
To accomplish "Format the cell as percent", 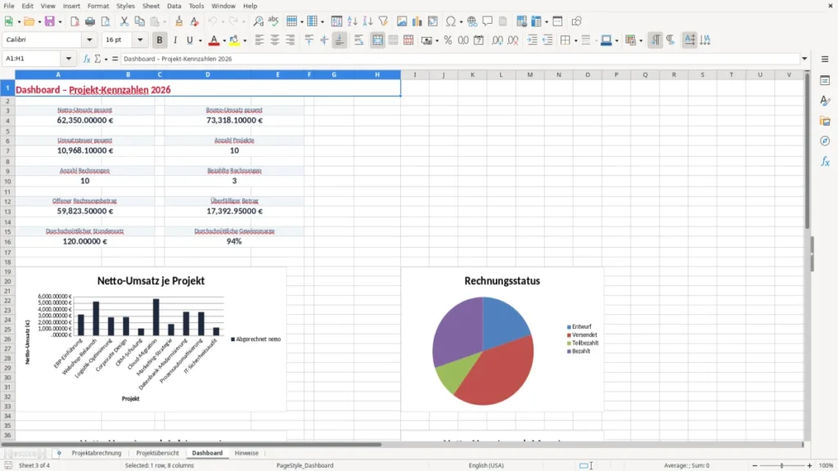I will (448, 40).
